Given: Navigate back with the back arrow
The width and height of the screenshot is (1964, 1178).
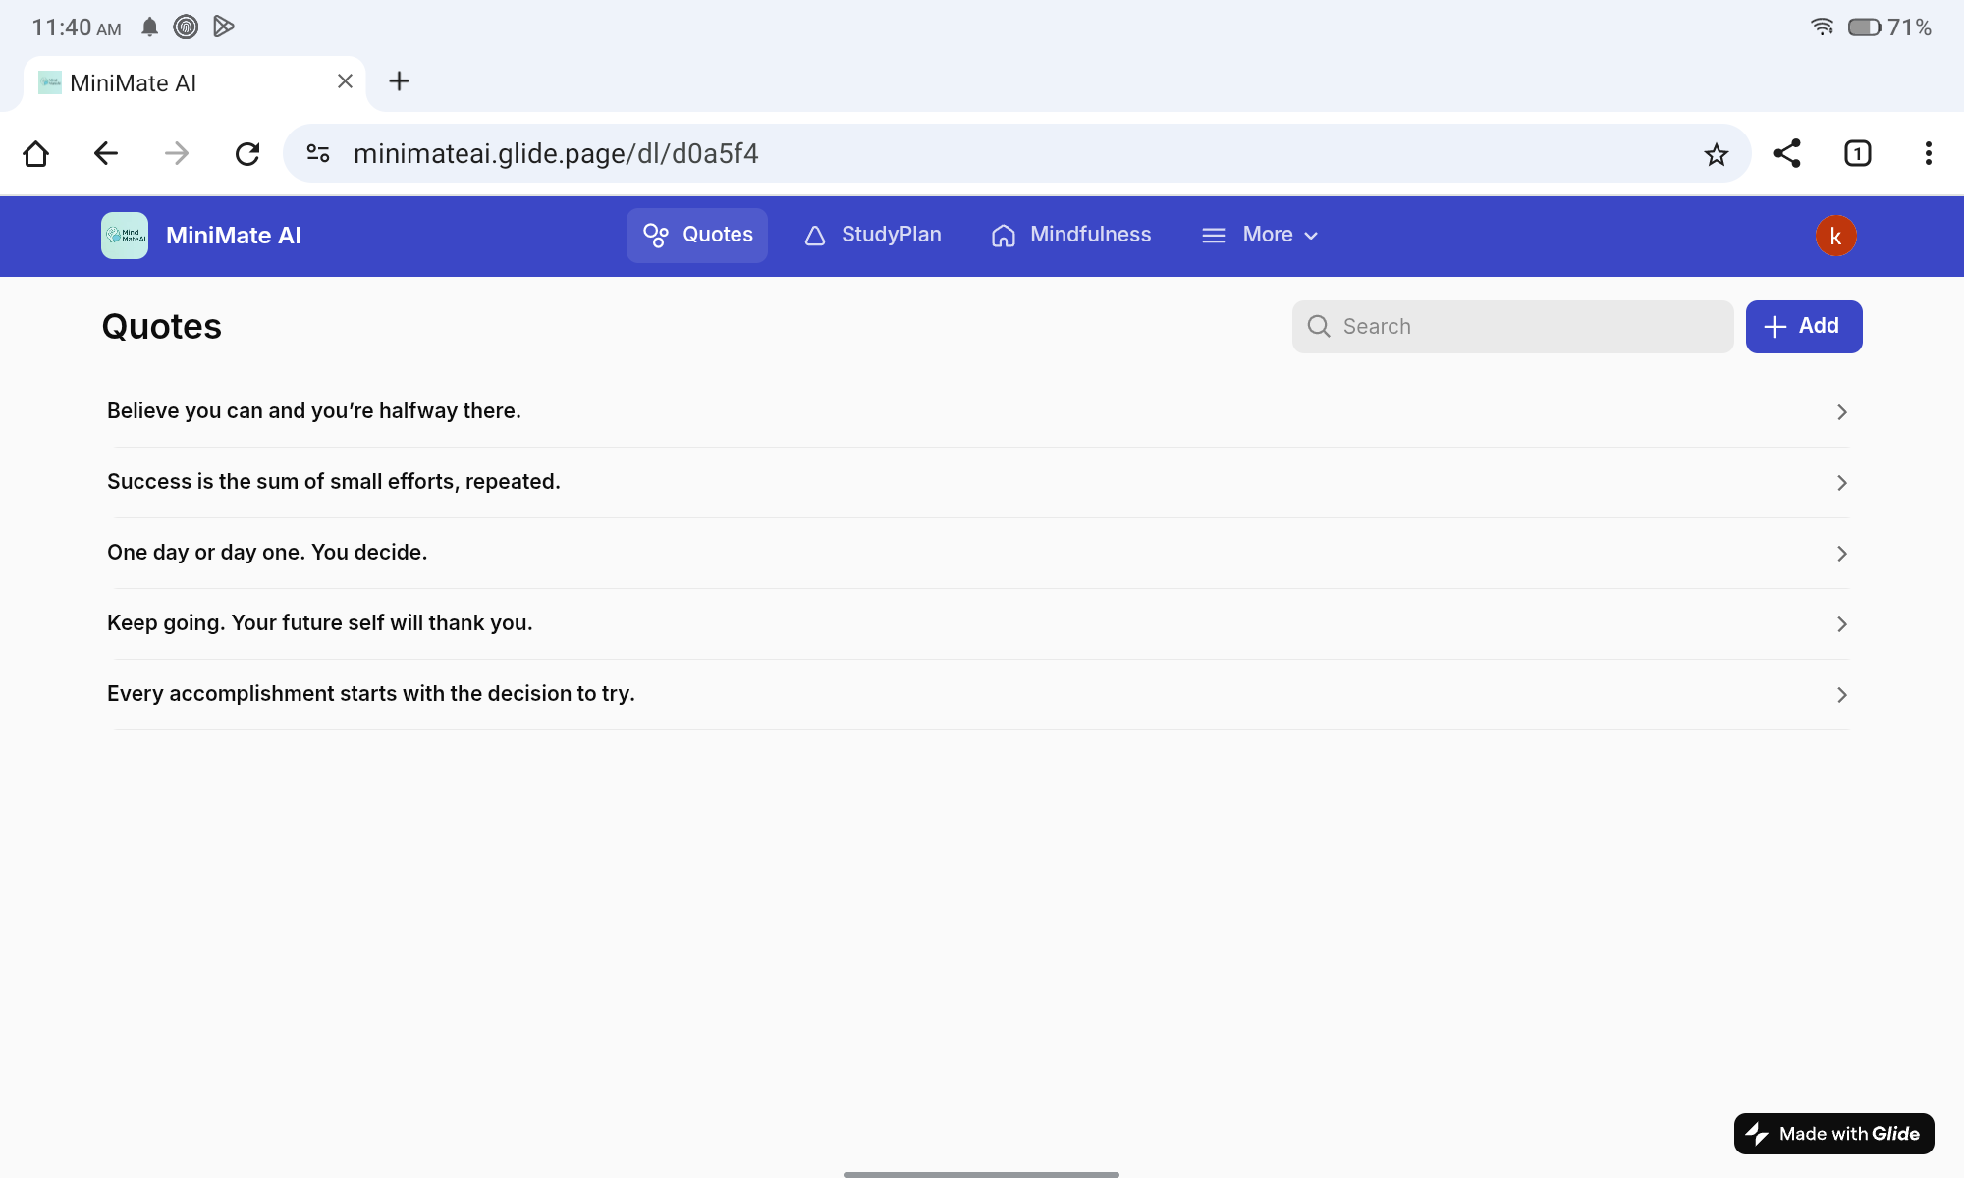Looking at the screenshot, I should [106, 154].
